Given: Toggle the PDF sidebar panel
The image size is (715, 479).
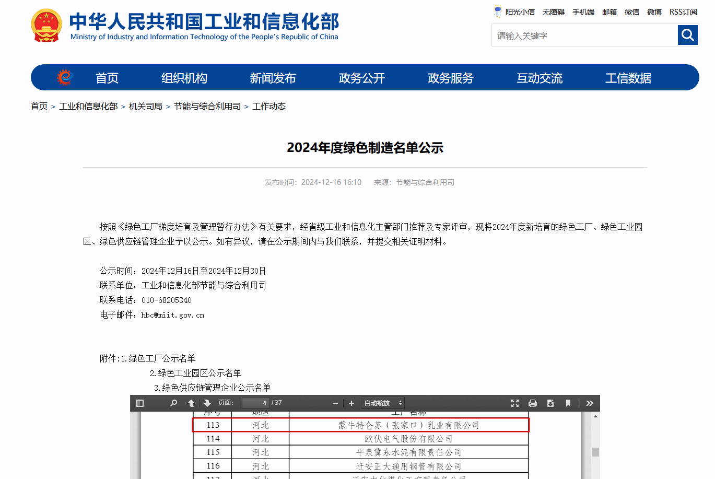Looking at the screenshot, I should (x=139, y=403).
